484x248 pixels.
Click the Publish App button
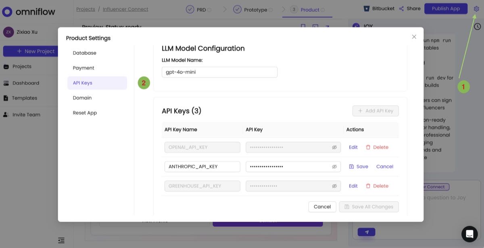(446, 8)
